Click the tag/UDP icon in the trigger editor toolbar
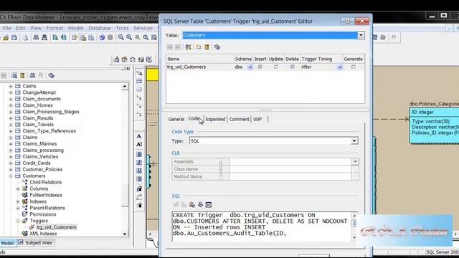The image size is (459, 258). (217, 47)
